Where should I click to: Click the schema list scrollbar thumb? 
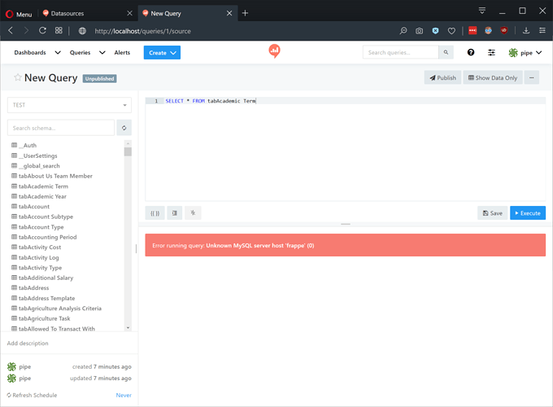128,151
